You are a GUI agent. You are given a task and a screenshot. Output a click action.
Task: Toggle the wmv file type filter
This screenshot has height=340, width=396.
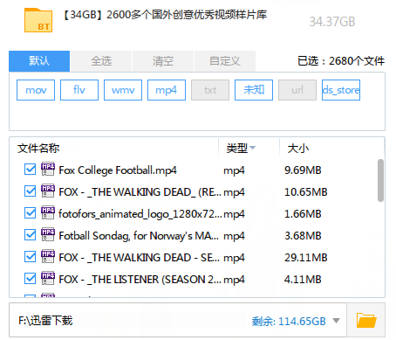pos(123,90)
